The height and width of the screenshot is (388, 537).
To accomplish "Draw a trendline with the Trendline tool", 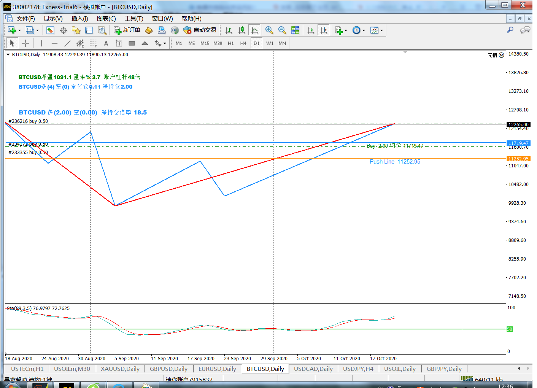I will click(x=67, y=43).
